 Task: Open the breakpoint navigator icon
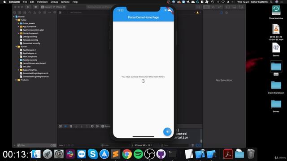(x=50, y=13)
